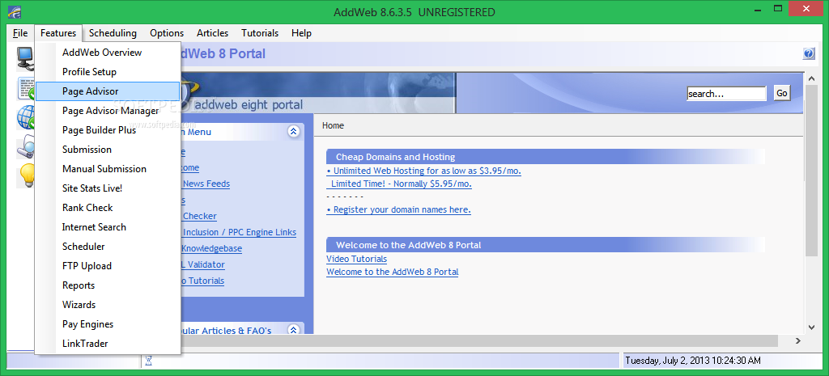The width and height of the screenshot is (829, 376).
Task: Click the computer monitor sidebar icon
Action: [25, 57]
